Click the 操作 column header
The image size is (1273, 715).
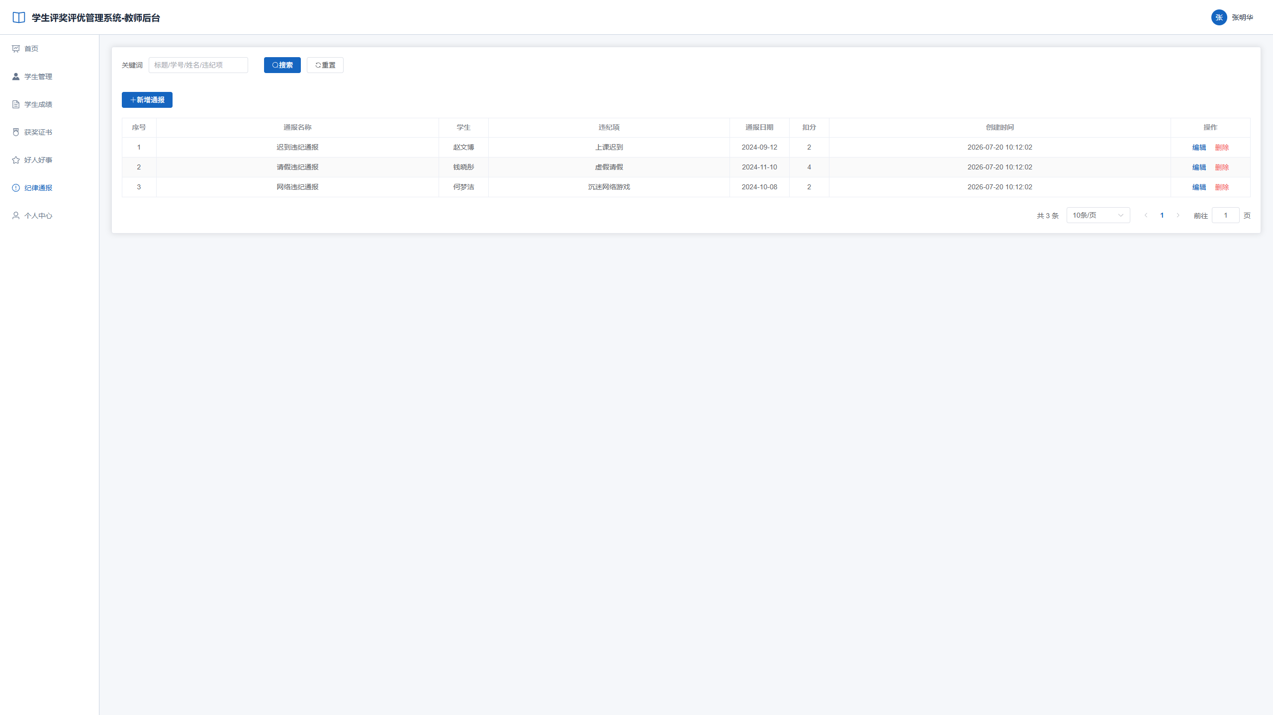tap(1210, 127)
